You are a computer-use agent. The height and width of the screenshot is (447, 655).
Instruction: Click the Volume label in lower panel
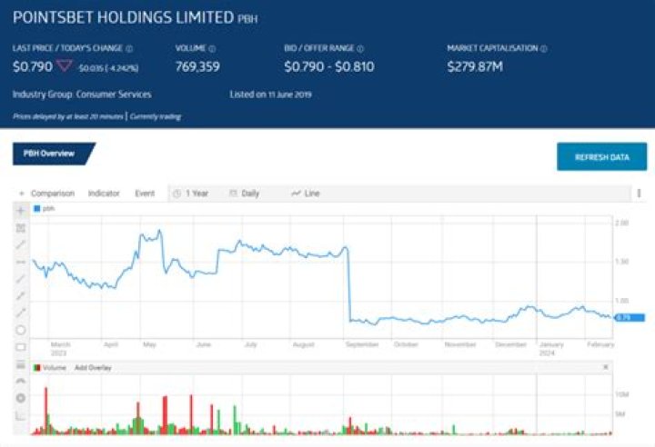pyautogui.click(x=55, y=368)
